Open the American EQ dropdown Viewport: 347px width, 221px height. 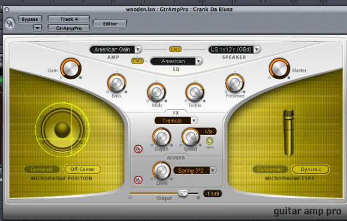click(x=176, y=61)
